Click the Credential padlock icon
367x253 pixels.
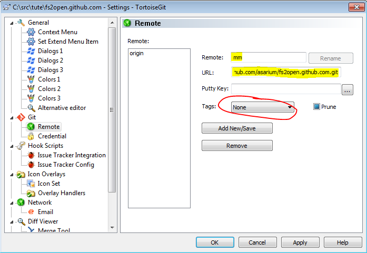[x=31, y=136]
